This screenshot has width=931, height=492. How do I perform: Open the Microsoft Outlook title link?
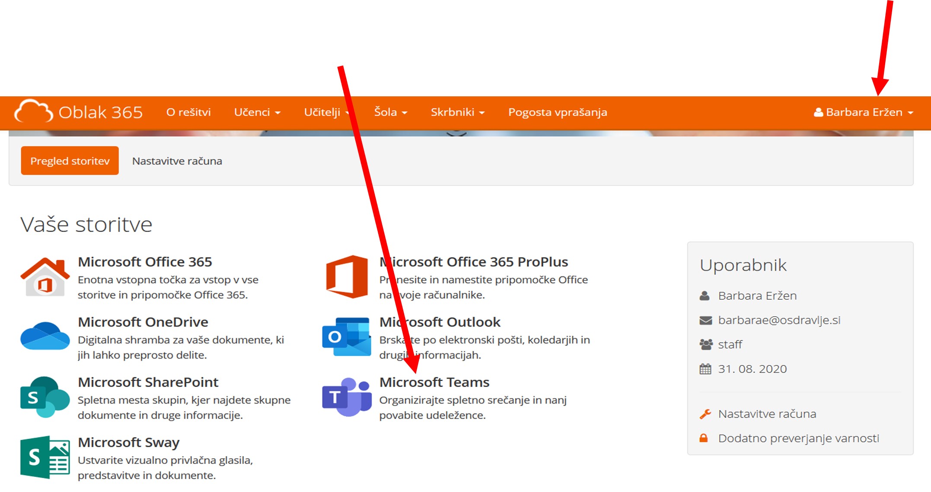[x=440, y=322]
